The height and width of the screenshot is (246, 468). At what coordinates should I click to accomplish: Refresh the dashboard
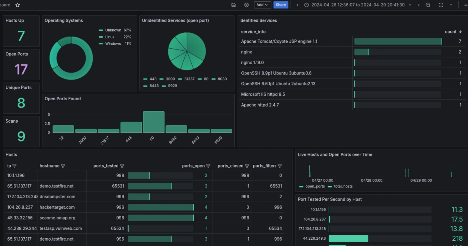(x=441, y=5)
